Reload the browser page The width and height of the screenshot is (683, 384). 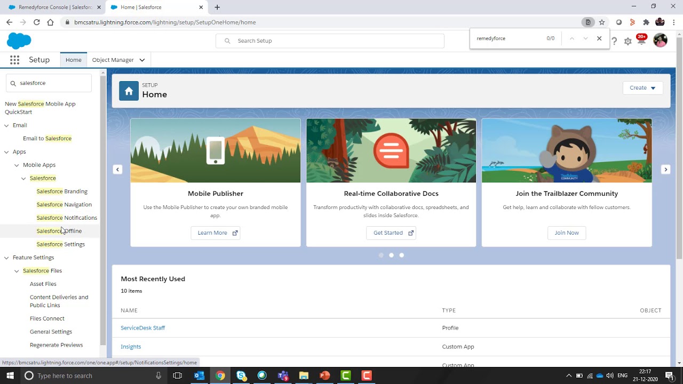point(36,22)
